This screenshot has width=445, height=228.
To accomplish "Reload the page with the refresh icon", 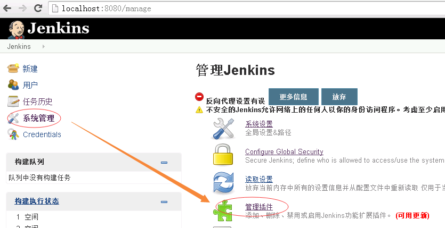I will pos(38,8).
